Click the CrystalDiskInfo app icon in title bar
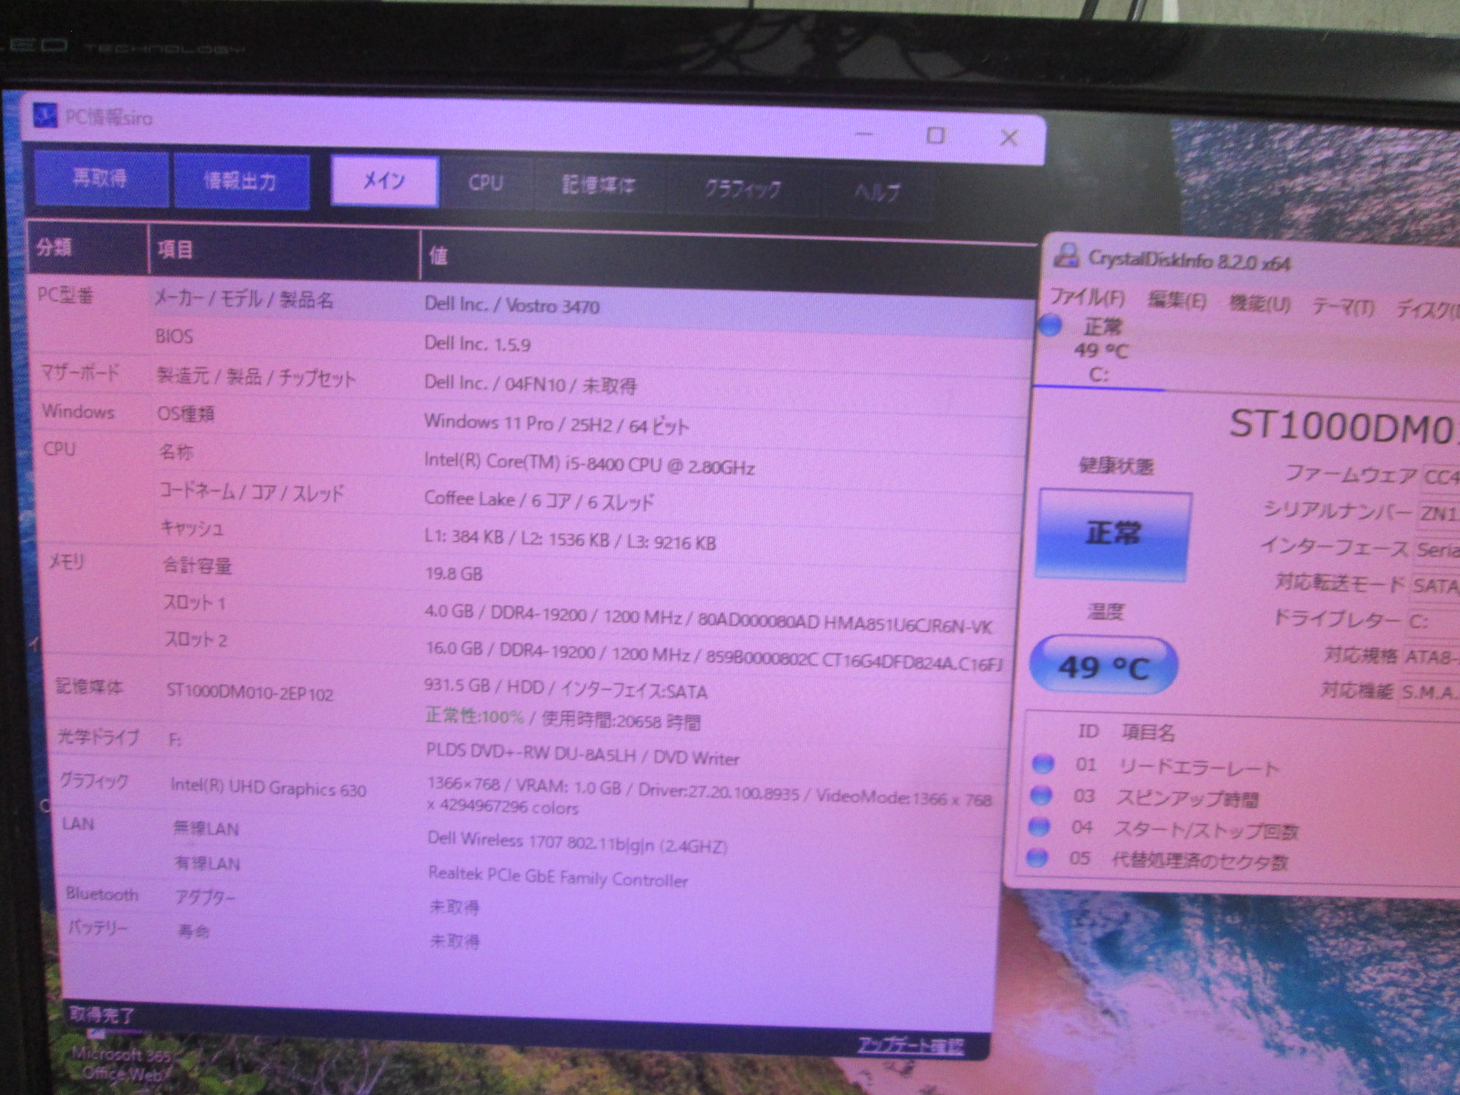This screenshot has width=1460, height=1095. tap(1066, 255)
